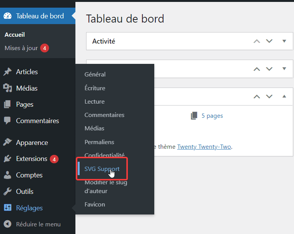The image size is (294, 234).
Task: Collapse the 5 pages widget with the up triangle
Action: pyautogui.click(x=284, y=96)
